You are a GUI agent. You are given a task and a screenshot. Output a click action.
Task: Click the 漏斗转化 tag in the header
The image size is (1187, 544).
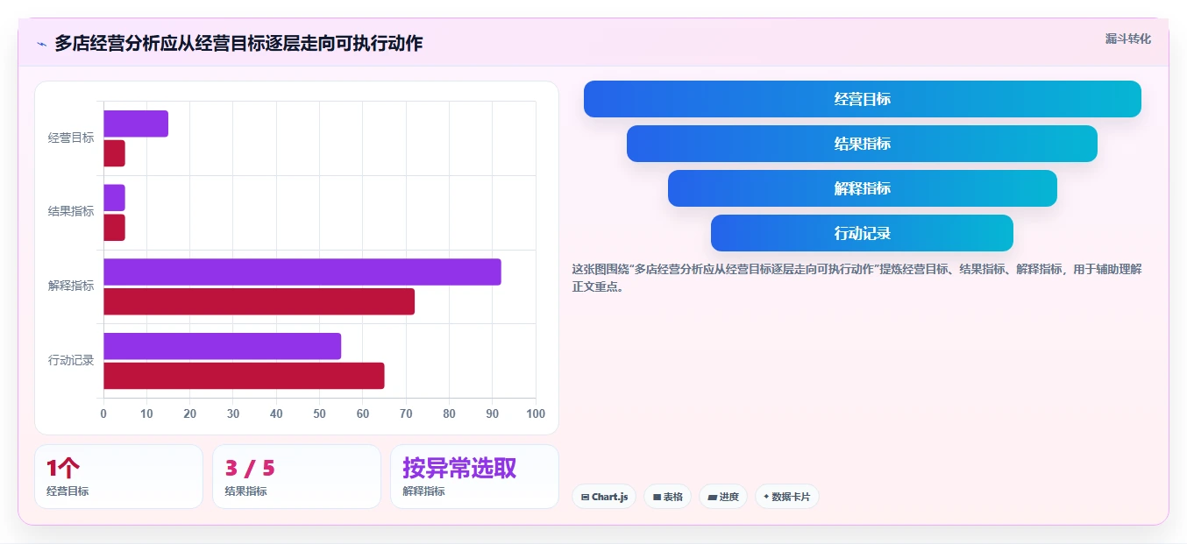click(1127, 39)
